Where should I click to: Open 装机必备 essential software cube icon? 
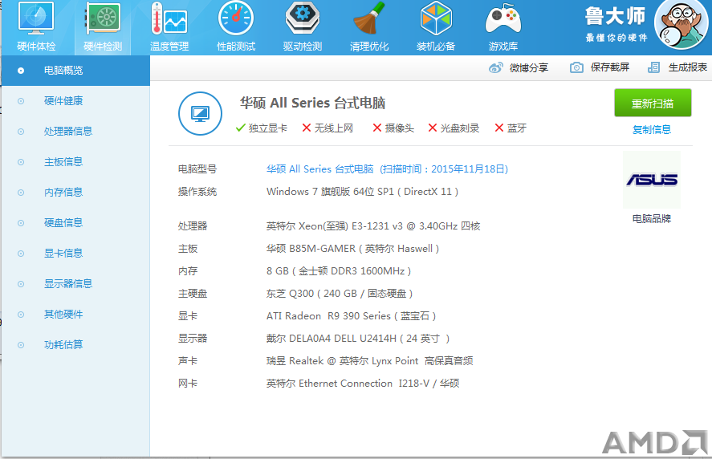pos(436,27)
